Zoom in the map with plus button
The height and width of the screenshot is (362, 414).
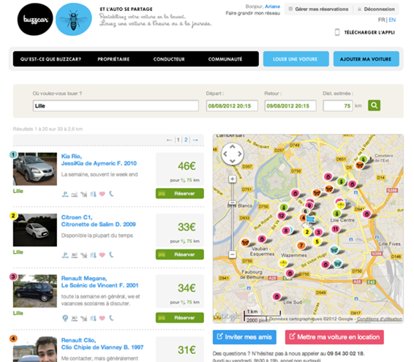pos(233,179)
